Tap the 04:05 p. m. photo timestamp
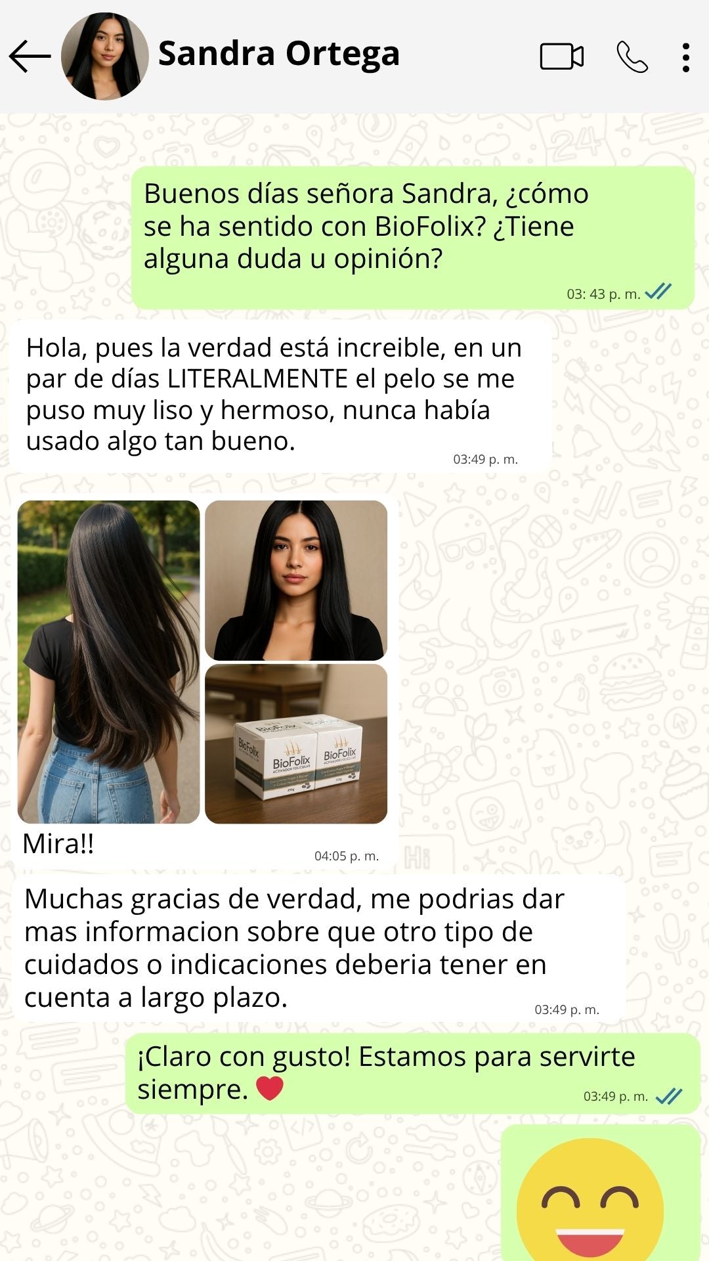This screenshot has height=1261, width=709. [x=347, y=856]
